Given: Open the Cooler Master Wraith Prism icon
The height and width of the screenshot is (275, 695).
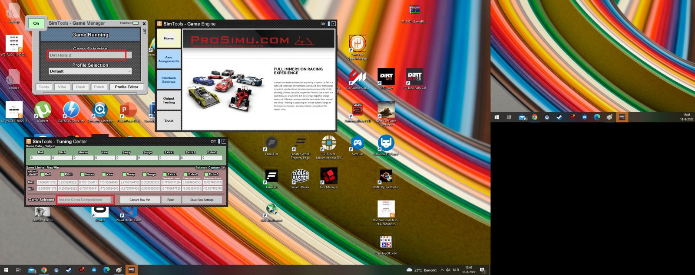Looking at the screenshot, I should [x=300, y=177].
